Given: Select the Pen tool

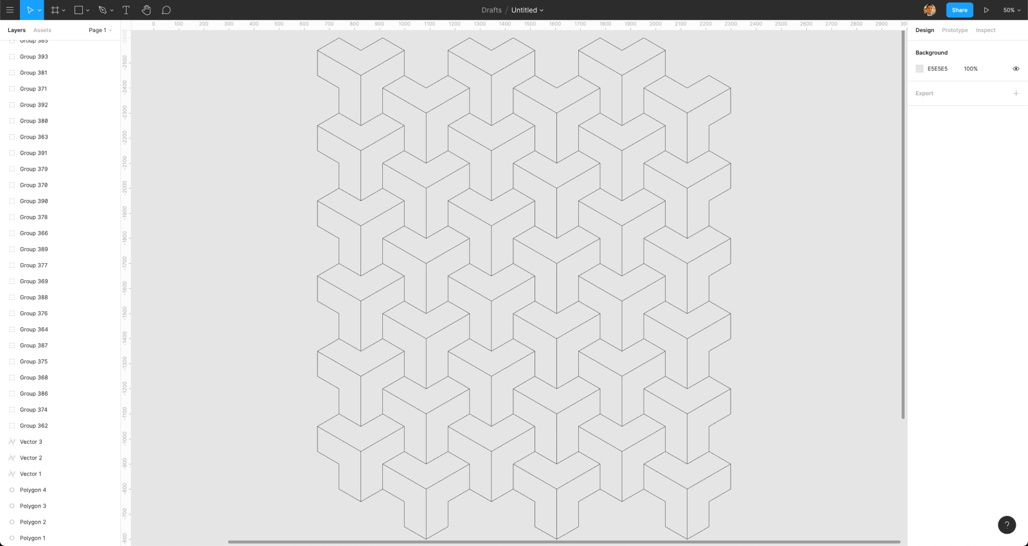Looking at the screenshot, I should [x=102, y=10].
